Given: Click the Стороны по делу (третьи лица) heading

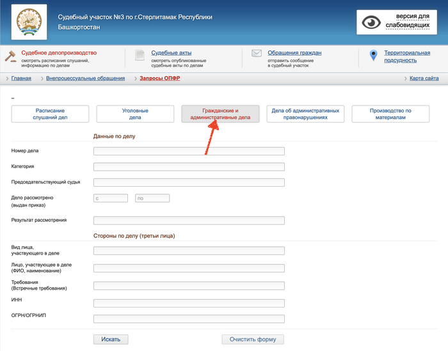Looking at the screenshot, I should (x=134, y=236).
